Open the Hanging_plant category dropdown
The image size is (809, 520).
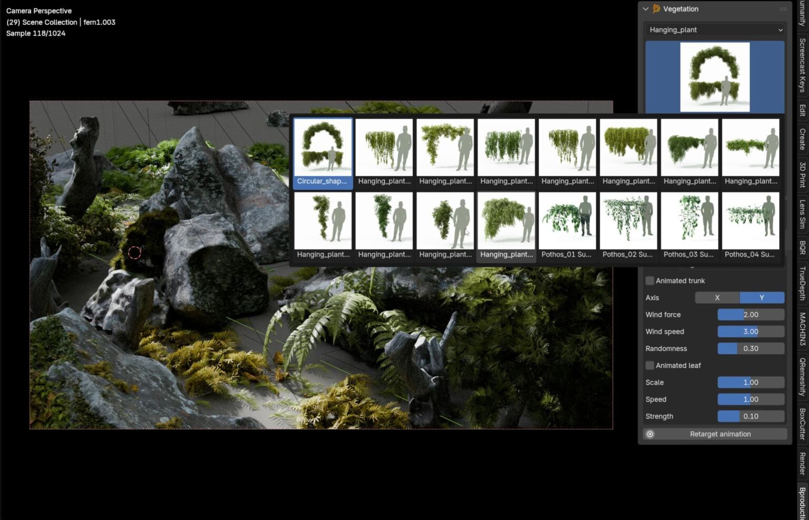[714, 29]
